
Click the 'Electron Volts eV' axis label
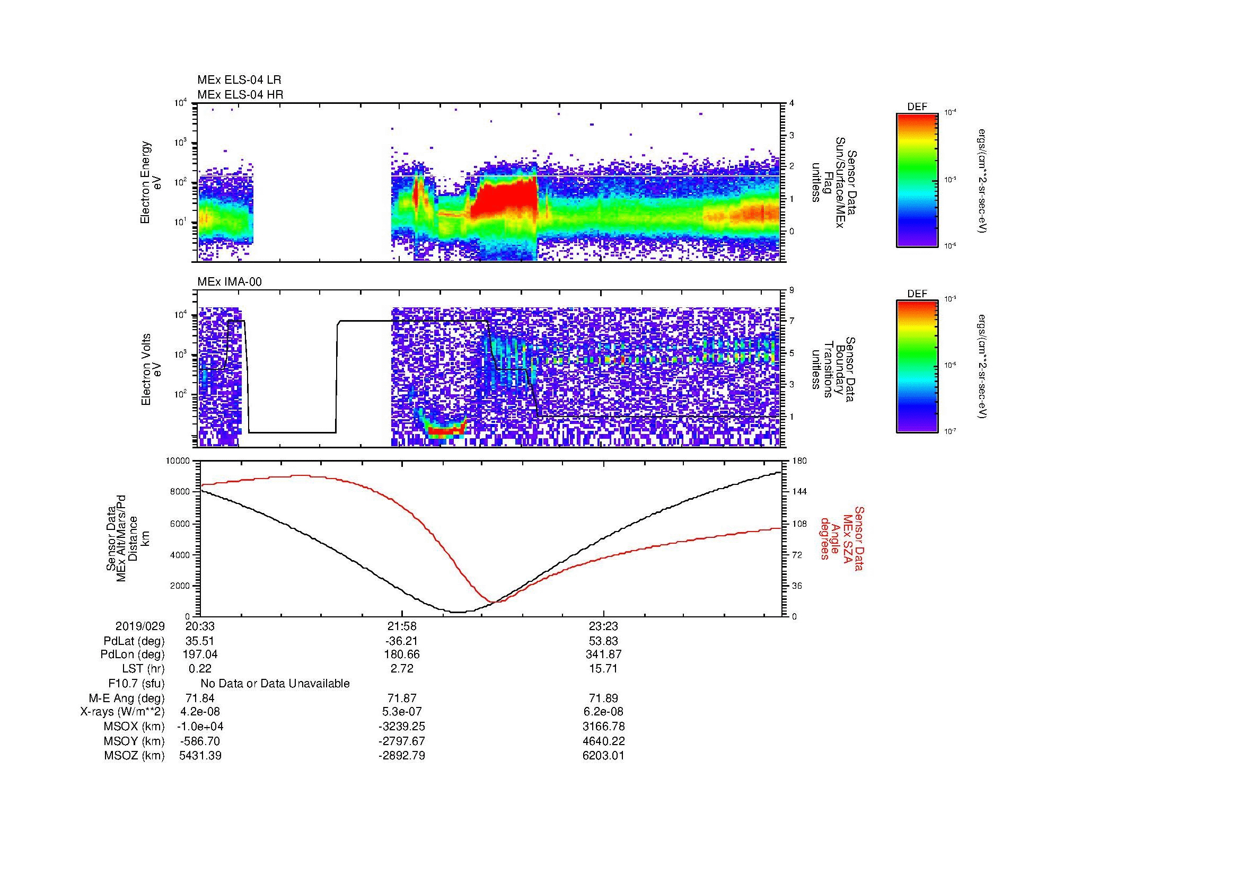pyautogui.click(x=151, y=370)
